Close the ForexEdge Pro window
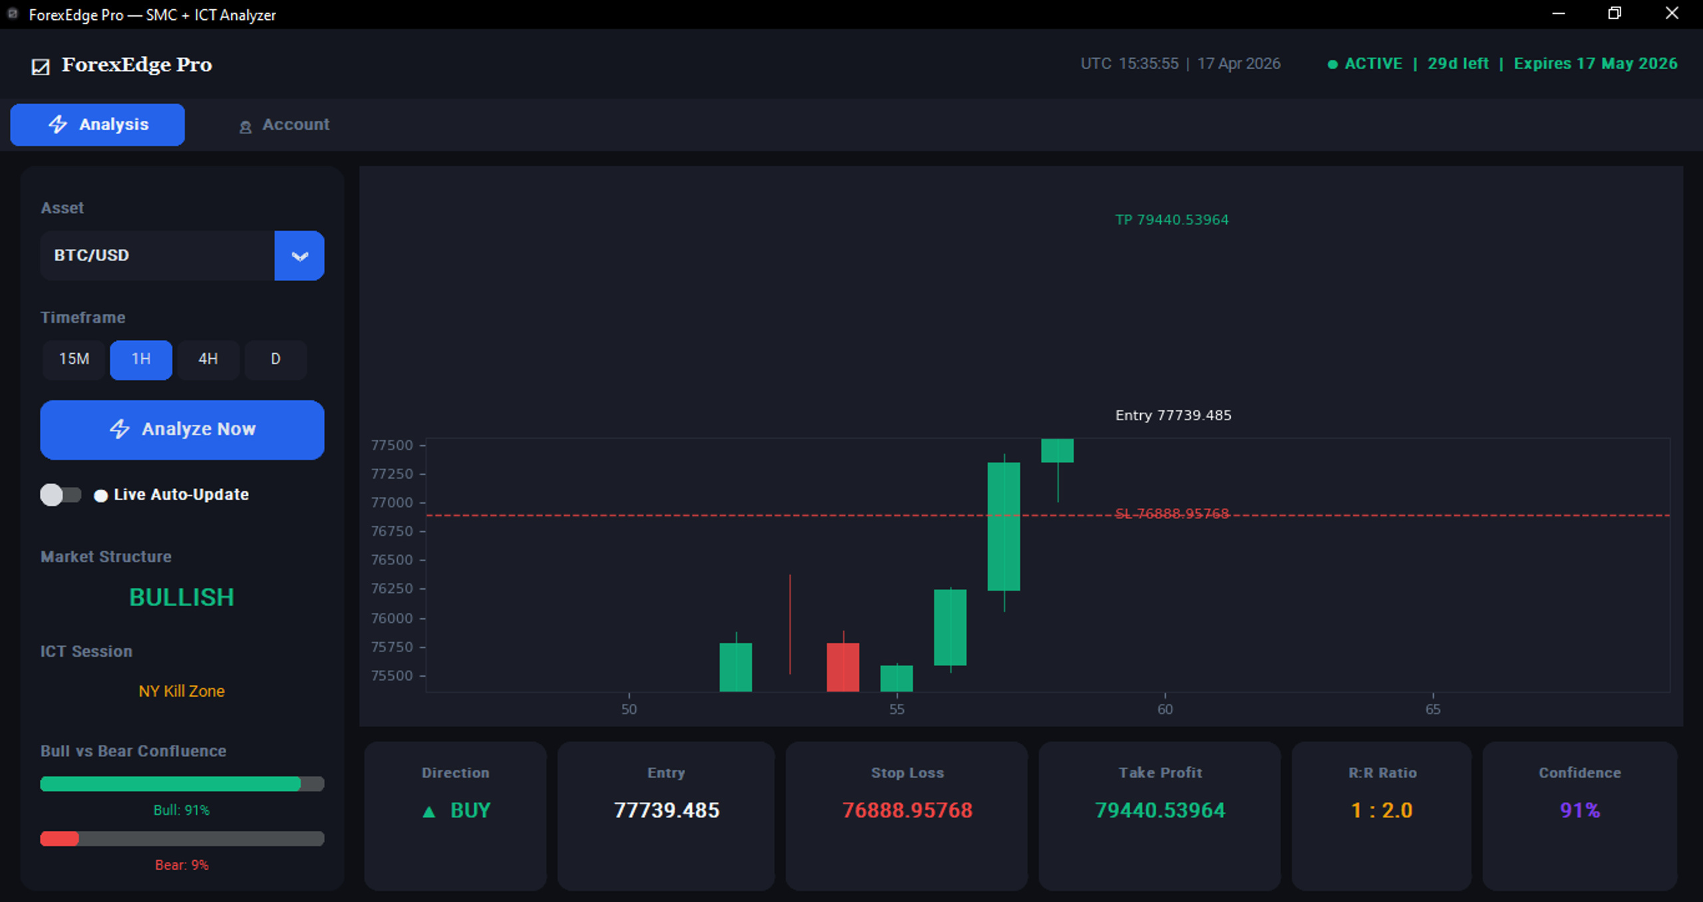Viewport: 1703px width, 902px height. point(1672,14)
